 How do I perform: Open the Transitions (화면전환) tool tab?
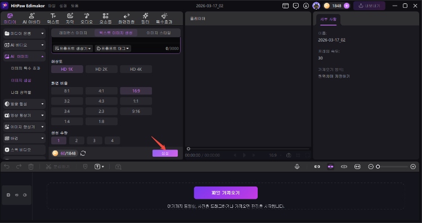(126, 19)
